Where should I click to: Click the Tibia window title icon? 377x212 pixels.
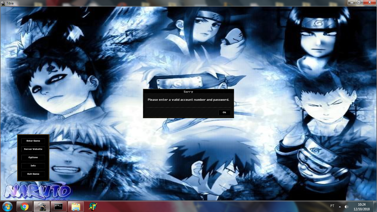point(3,3)
